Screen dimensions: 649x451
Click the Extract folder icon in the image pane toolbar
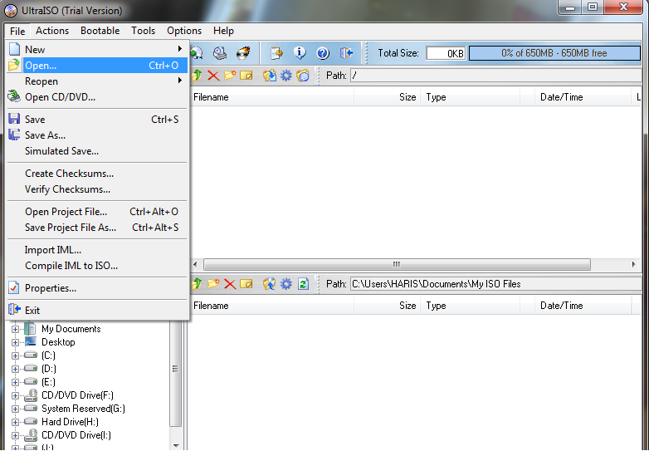270,76
